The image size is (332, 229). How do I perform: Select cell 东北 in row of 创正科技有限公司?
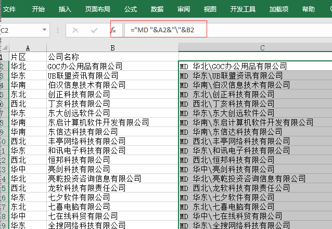coord(28,94)
